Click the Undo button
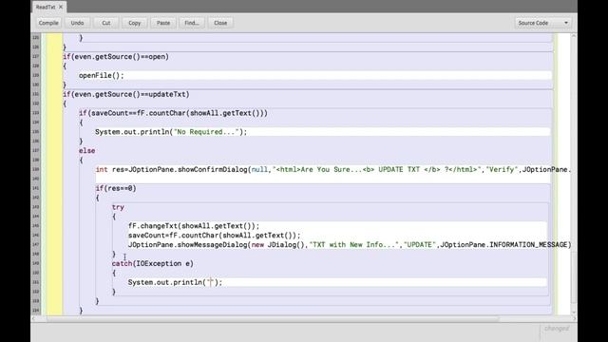608x342 pixels. point(77,23)
